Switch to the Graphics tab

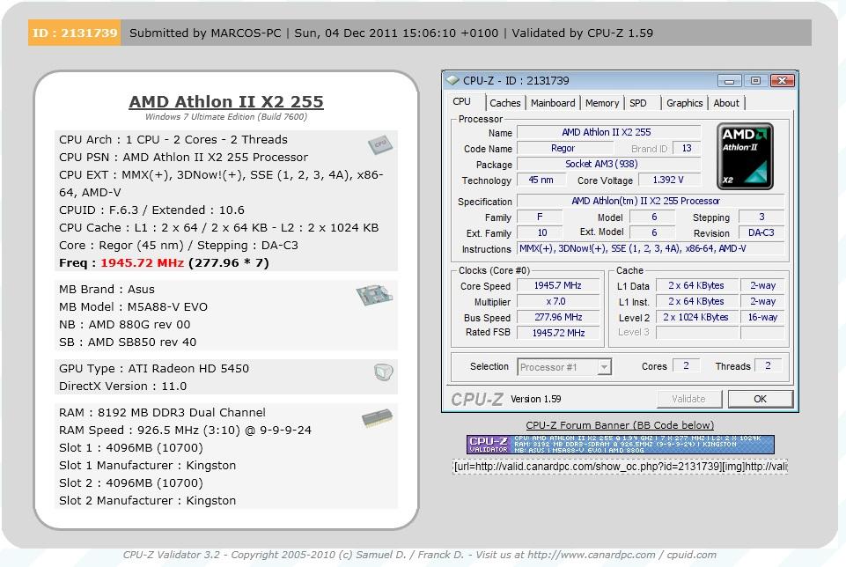[684, 103]
